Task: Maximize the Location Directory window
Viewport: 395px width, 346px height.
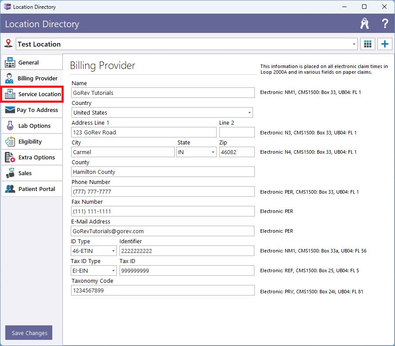Action: 364,7
